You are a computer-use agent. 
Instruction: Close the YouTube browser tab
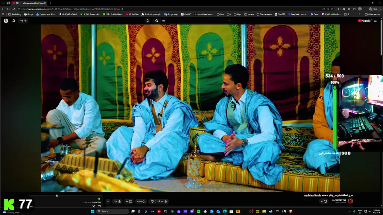click(45, 3)
